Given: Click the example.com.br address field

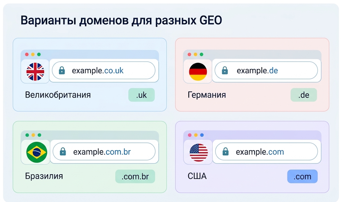Looking at the screenshot, I should coord(104,151).
